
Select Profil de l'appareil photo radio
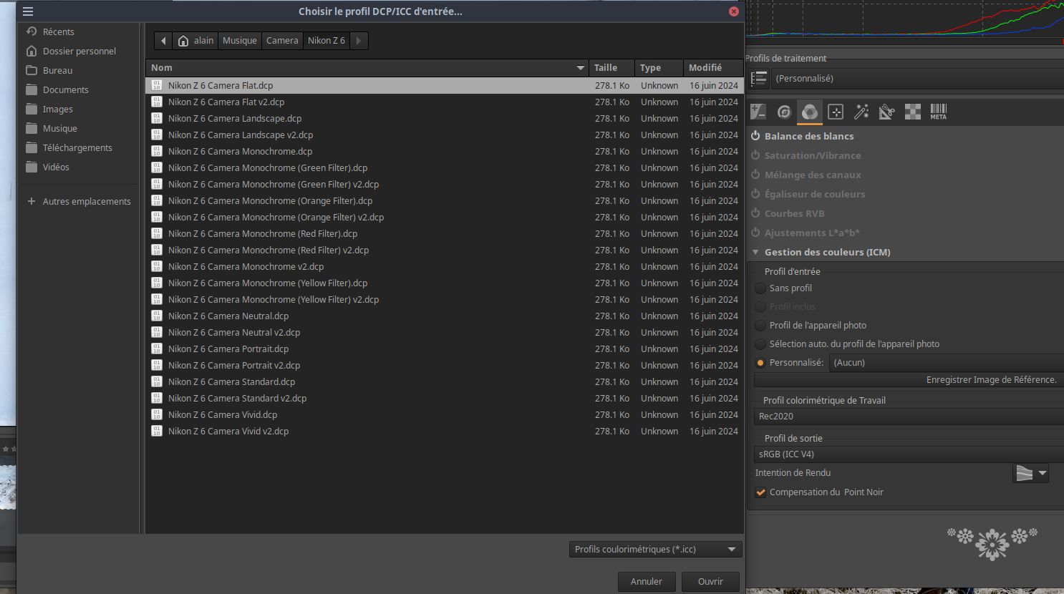coord(760,325)
